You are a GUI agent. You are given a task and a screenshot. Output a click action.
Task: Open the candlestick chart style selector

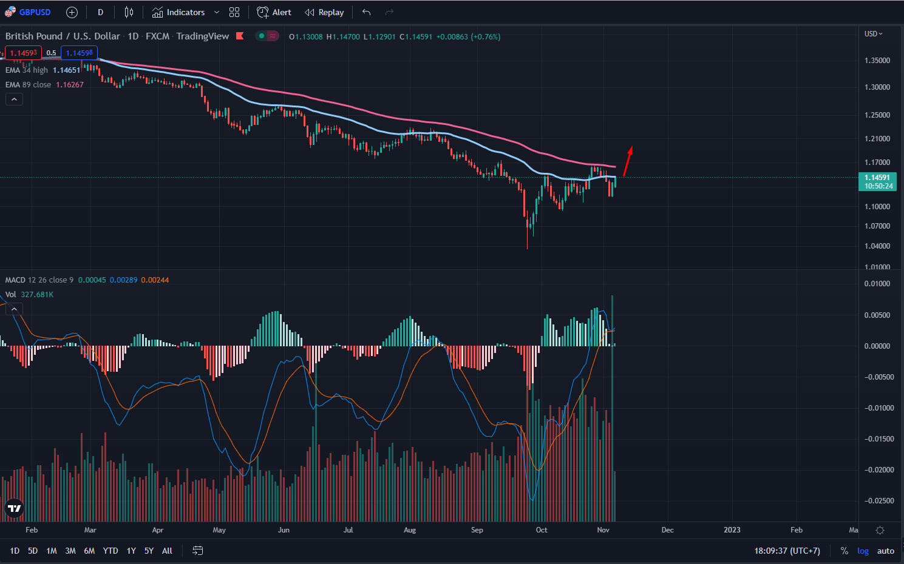point(129,12)
